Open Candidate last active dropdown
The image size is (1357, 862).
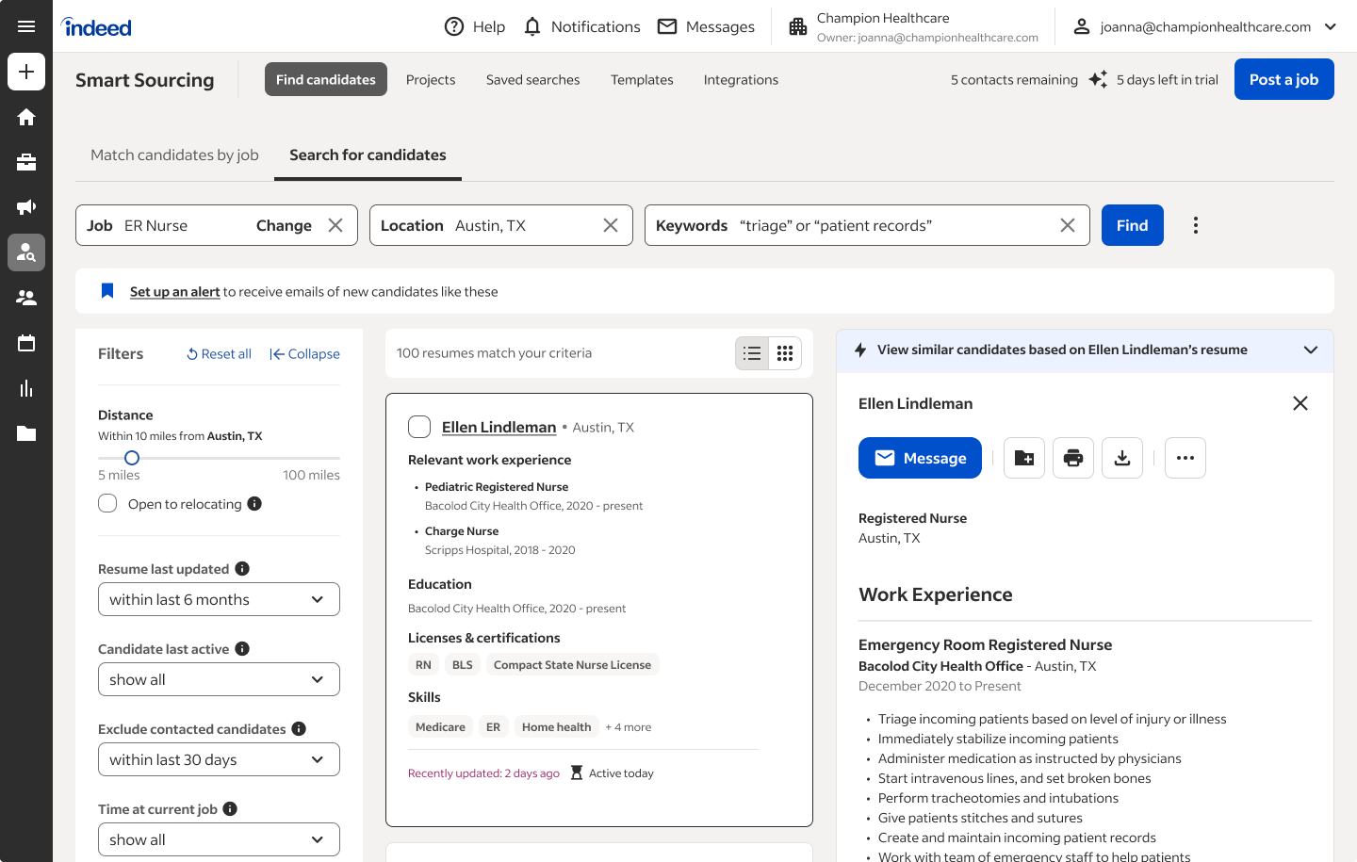pos(219,679)
